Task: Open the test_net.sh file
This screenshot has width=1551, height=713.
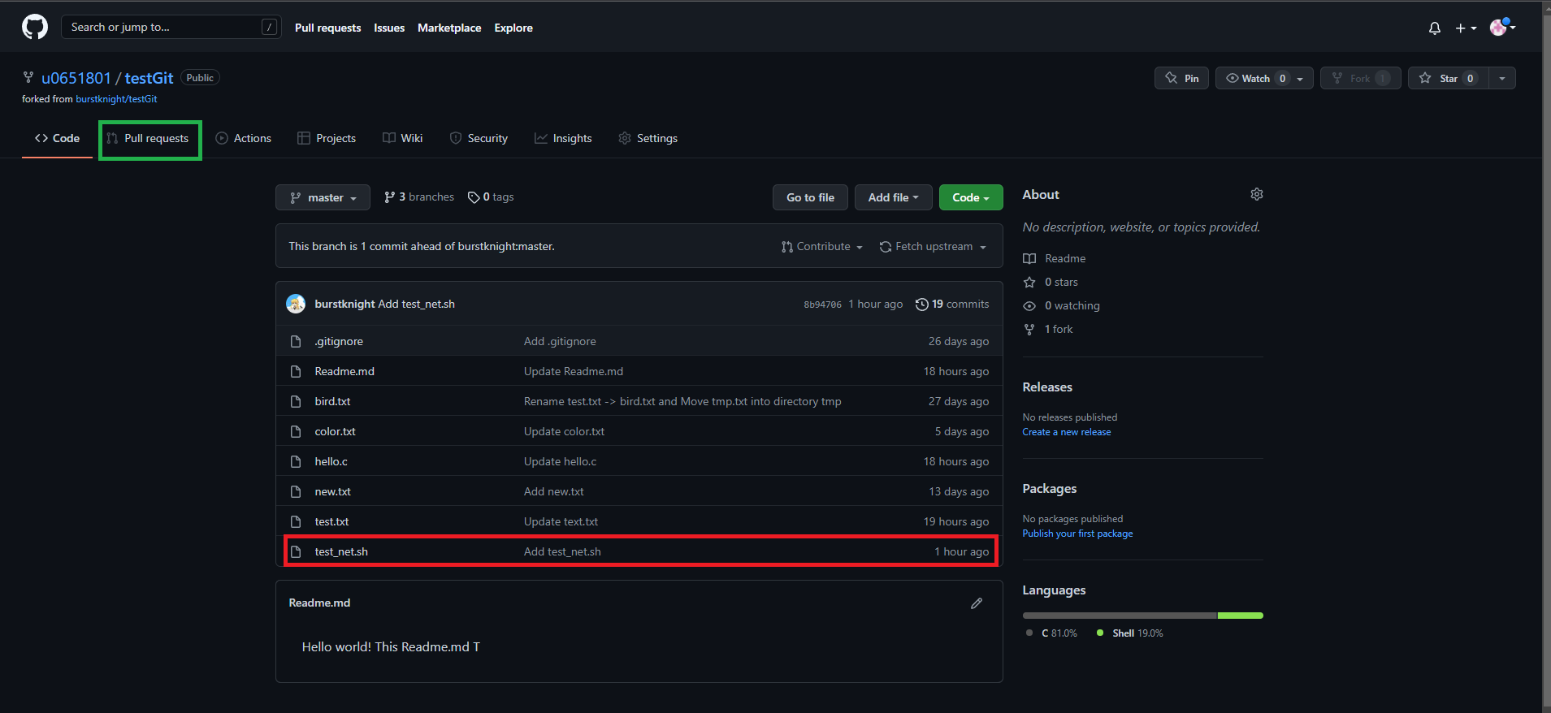Action: coord(341,552)
